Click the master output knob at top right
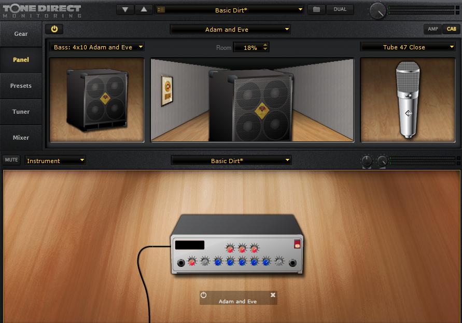This screenshot has width=462, height=323. pos(377,11)
